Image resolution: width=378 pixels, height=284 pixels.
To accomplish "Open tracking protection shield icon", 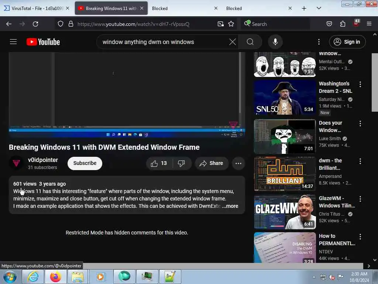I will pyautogui.click(x=61, y=24).
